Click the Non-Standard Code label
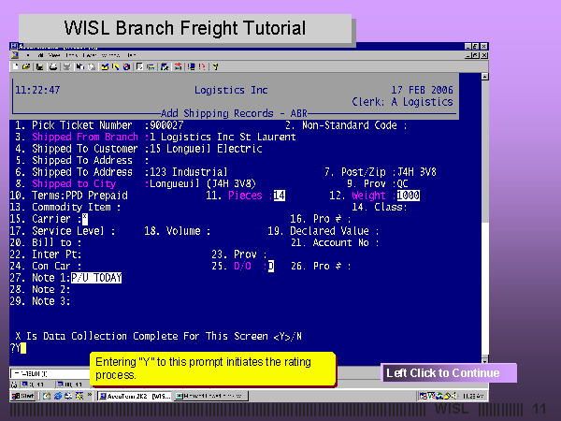Image resolution: width=561 pixels, height=421 pixels. (x=349, y=125)
